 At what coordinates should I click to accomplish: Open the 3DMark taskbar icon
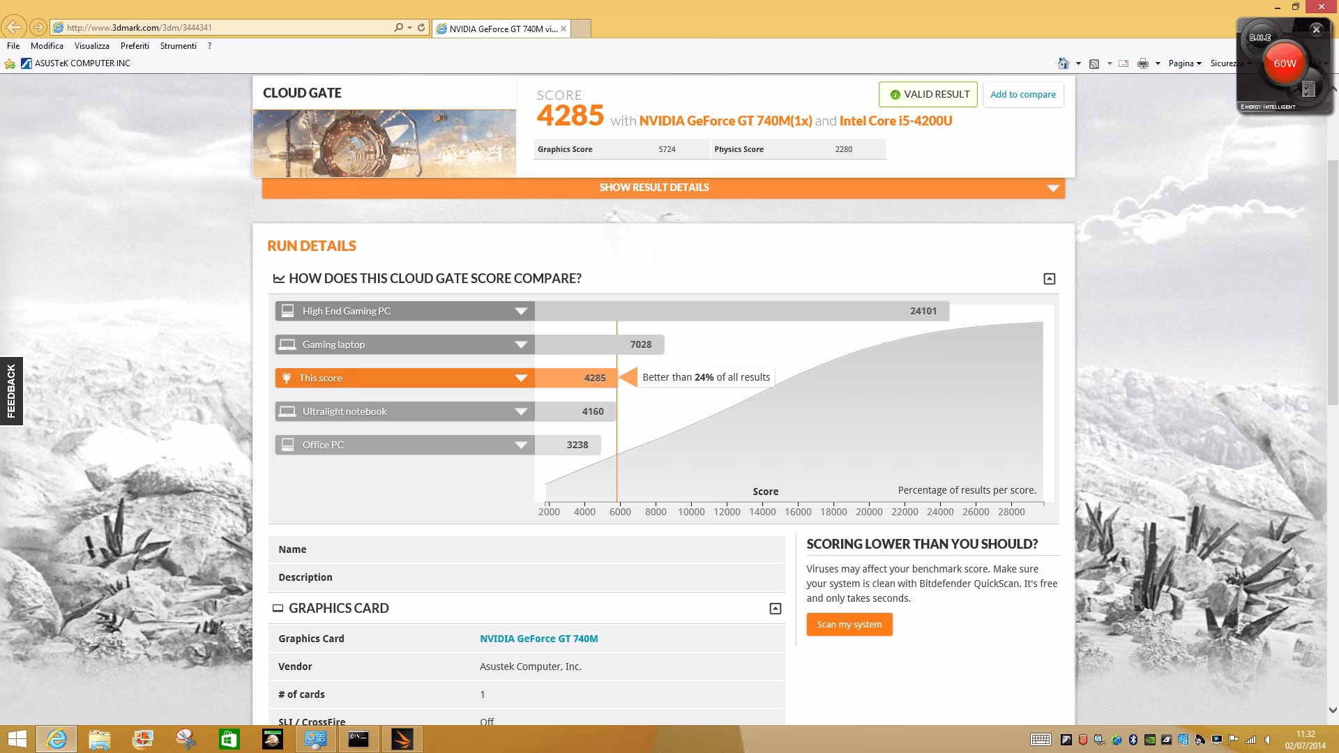402,739
